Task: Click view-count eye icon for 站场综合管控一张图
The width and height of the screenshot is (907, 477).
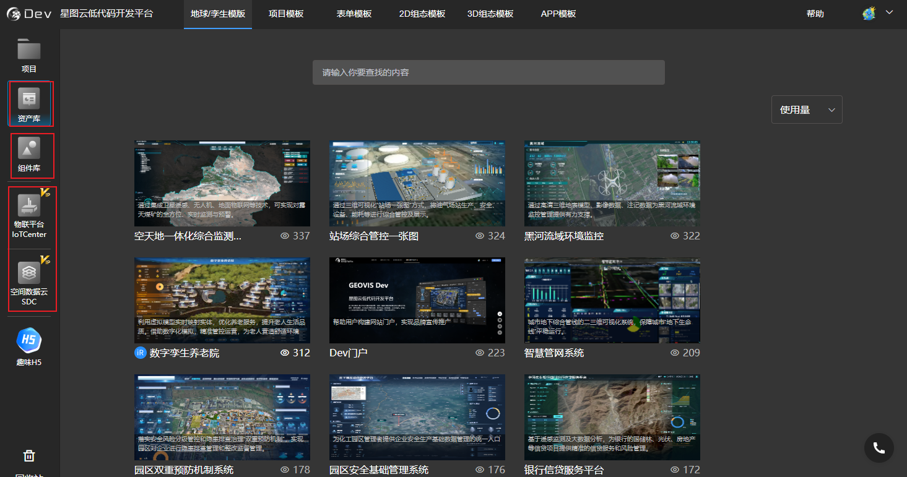Action: pos(480,236)
